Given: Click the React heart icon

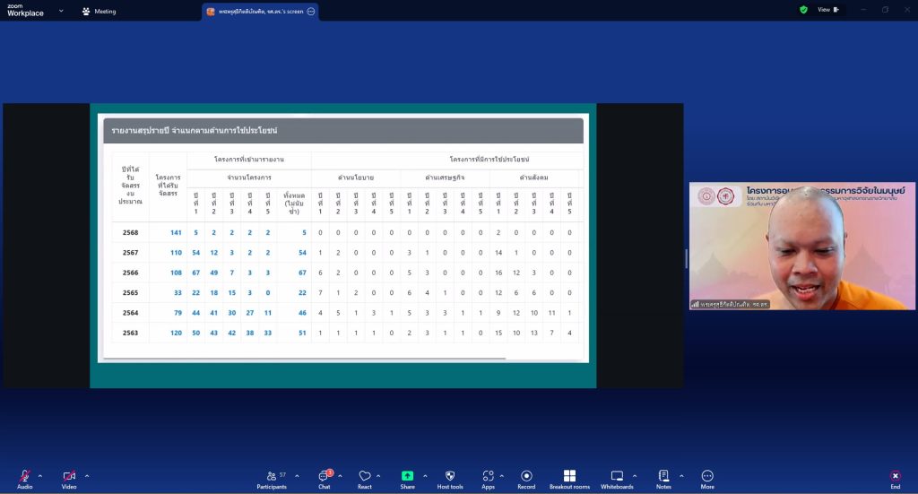Looking at the screenshot, I should [364, 476].
